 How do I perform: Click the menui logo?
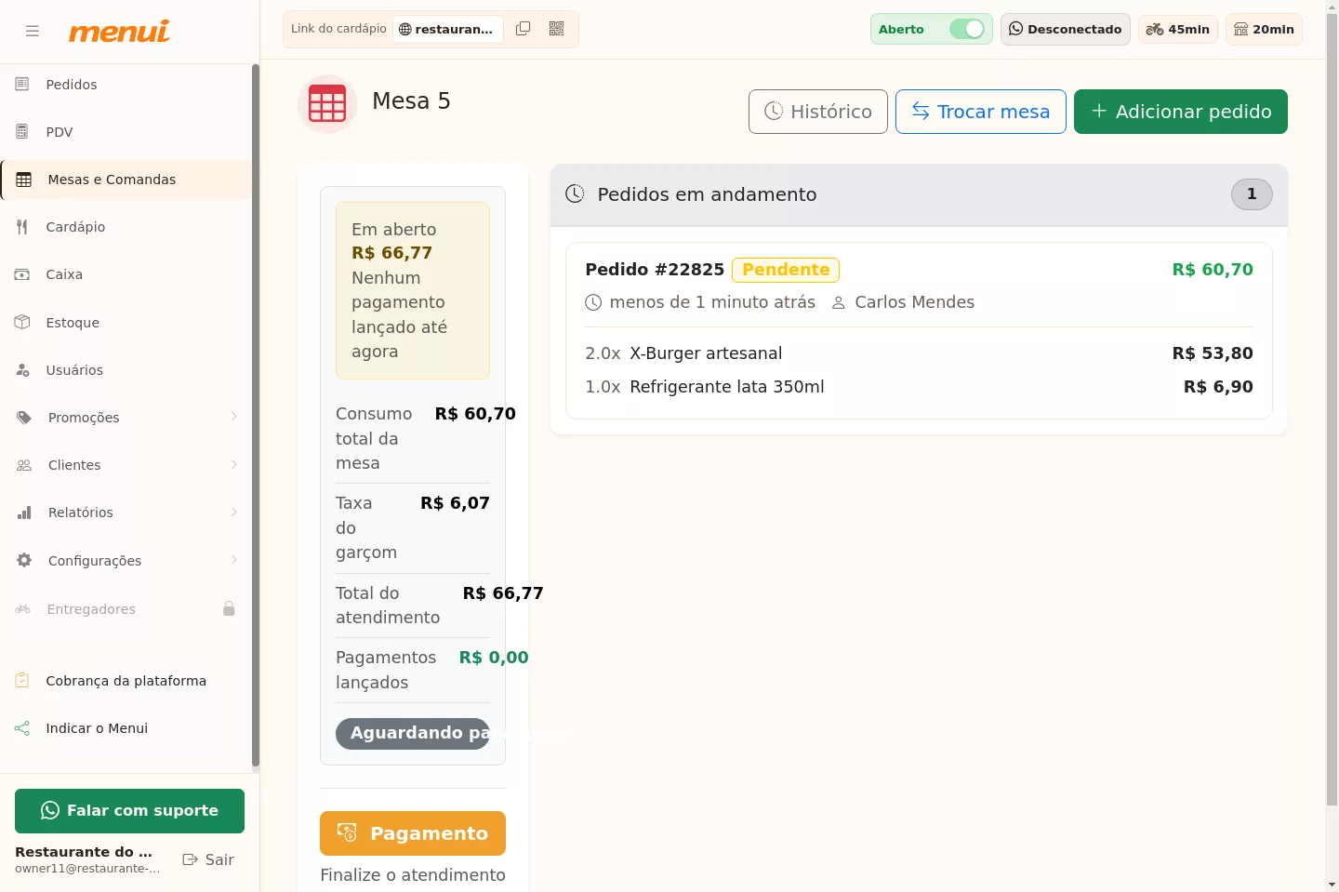[119, 31]
